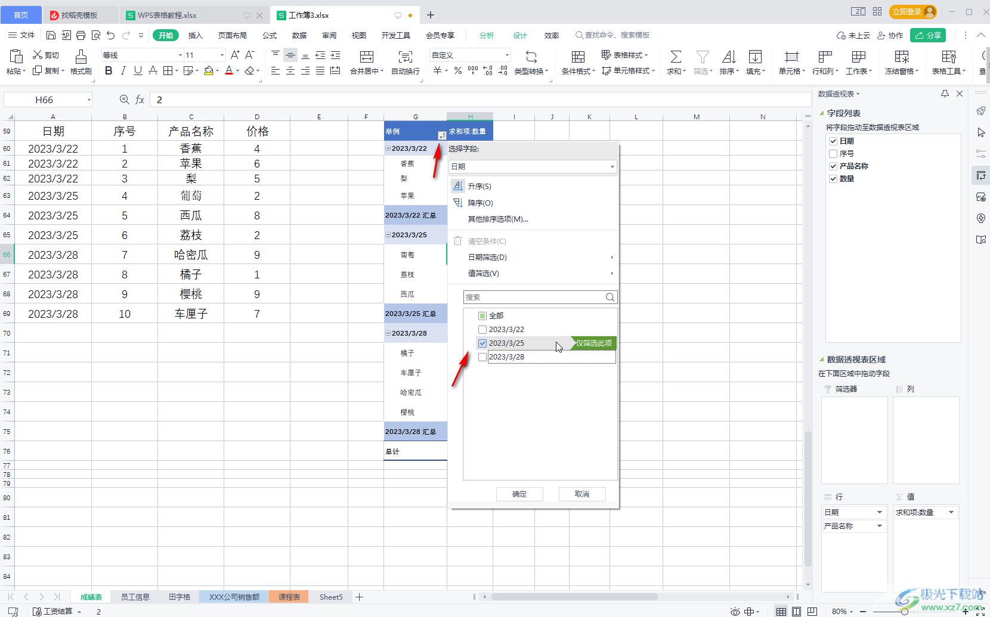Open the 公式 ribbon tab

click(270, 35)
